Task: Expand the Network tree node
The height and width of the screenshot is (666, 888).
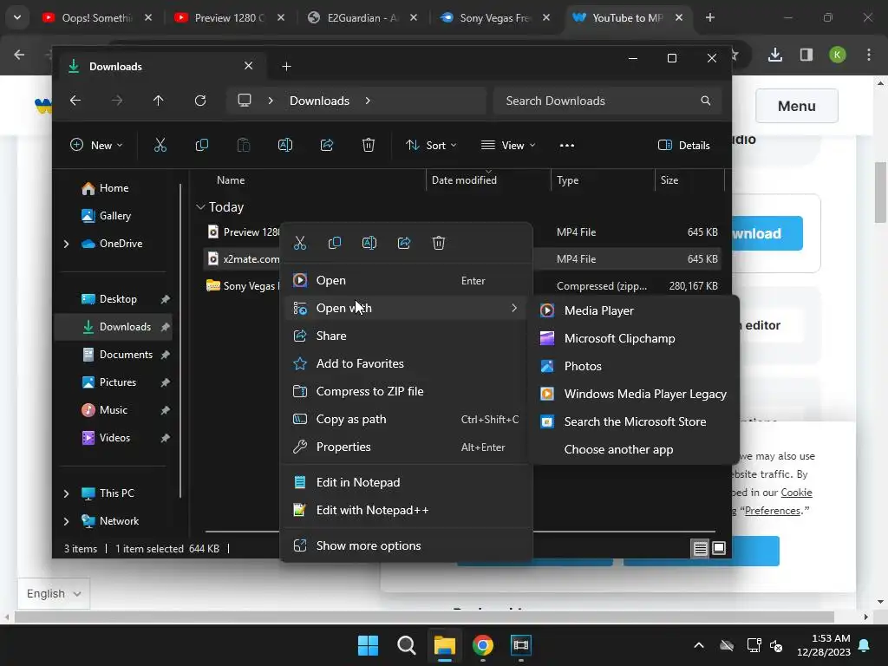Action: coord(66,521)
